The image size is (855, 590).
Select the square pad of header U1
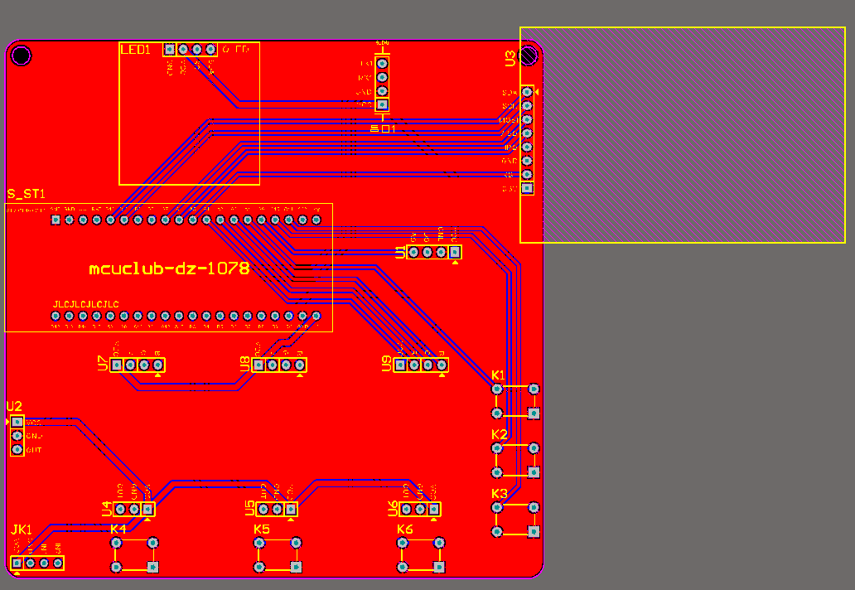pos(455,252)
